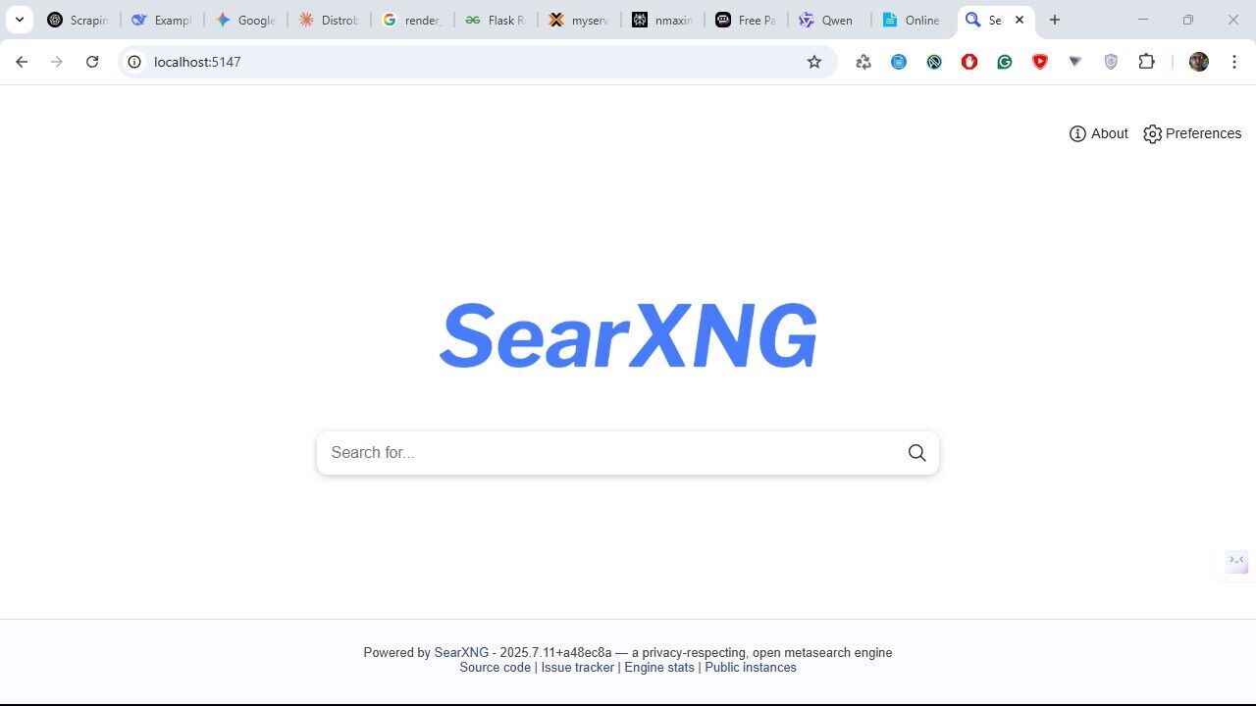
Task: Open the Public instances footer link
Action: (751, 668)
